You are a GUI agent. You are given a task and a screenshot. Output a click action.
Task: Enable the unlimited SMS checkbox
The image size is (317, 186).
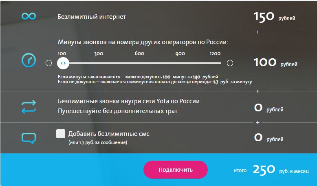[61, 134]
